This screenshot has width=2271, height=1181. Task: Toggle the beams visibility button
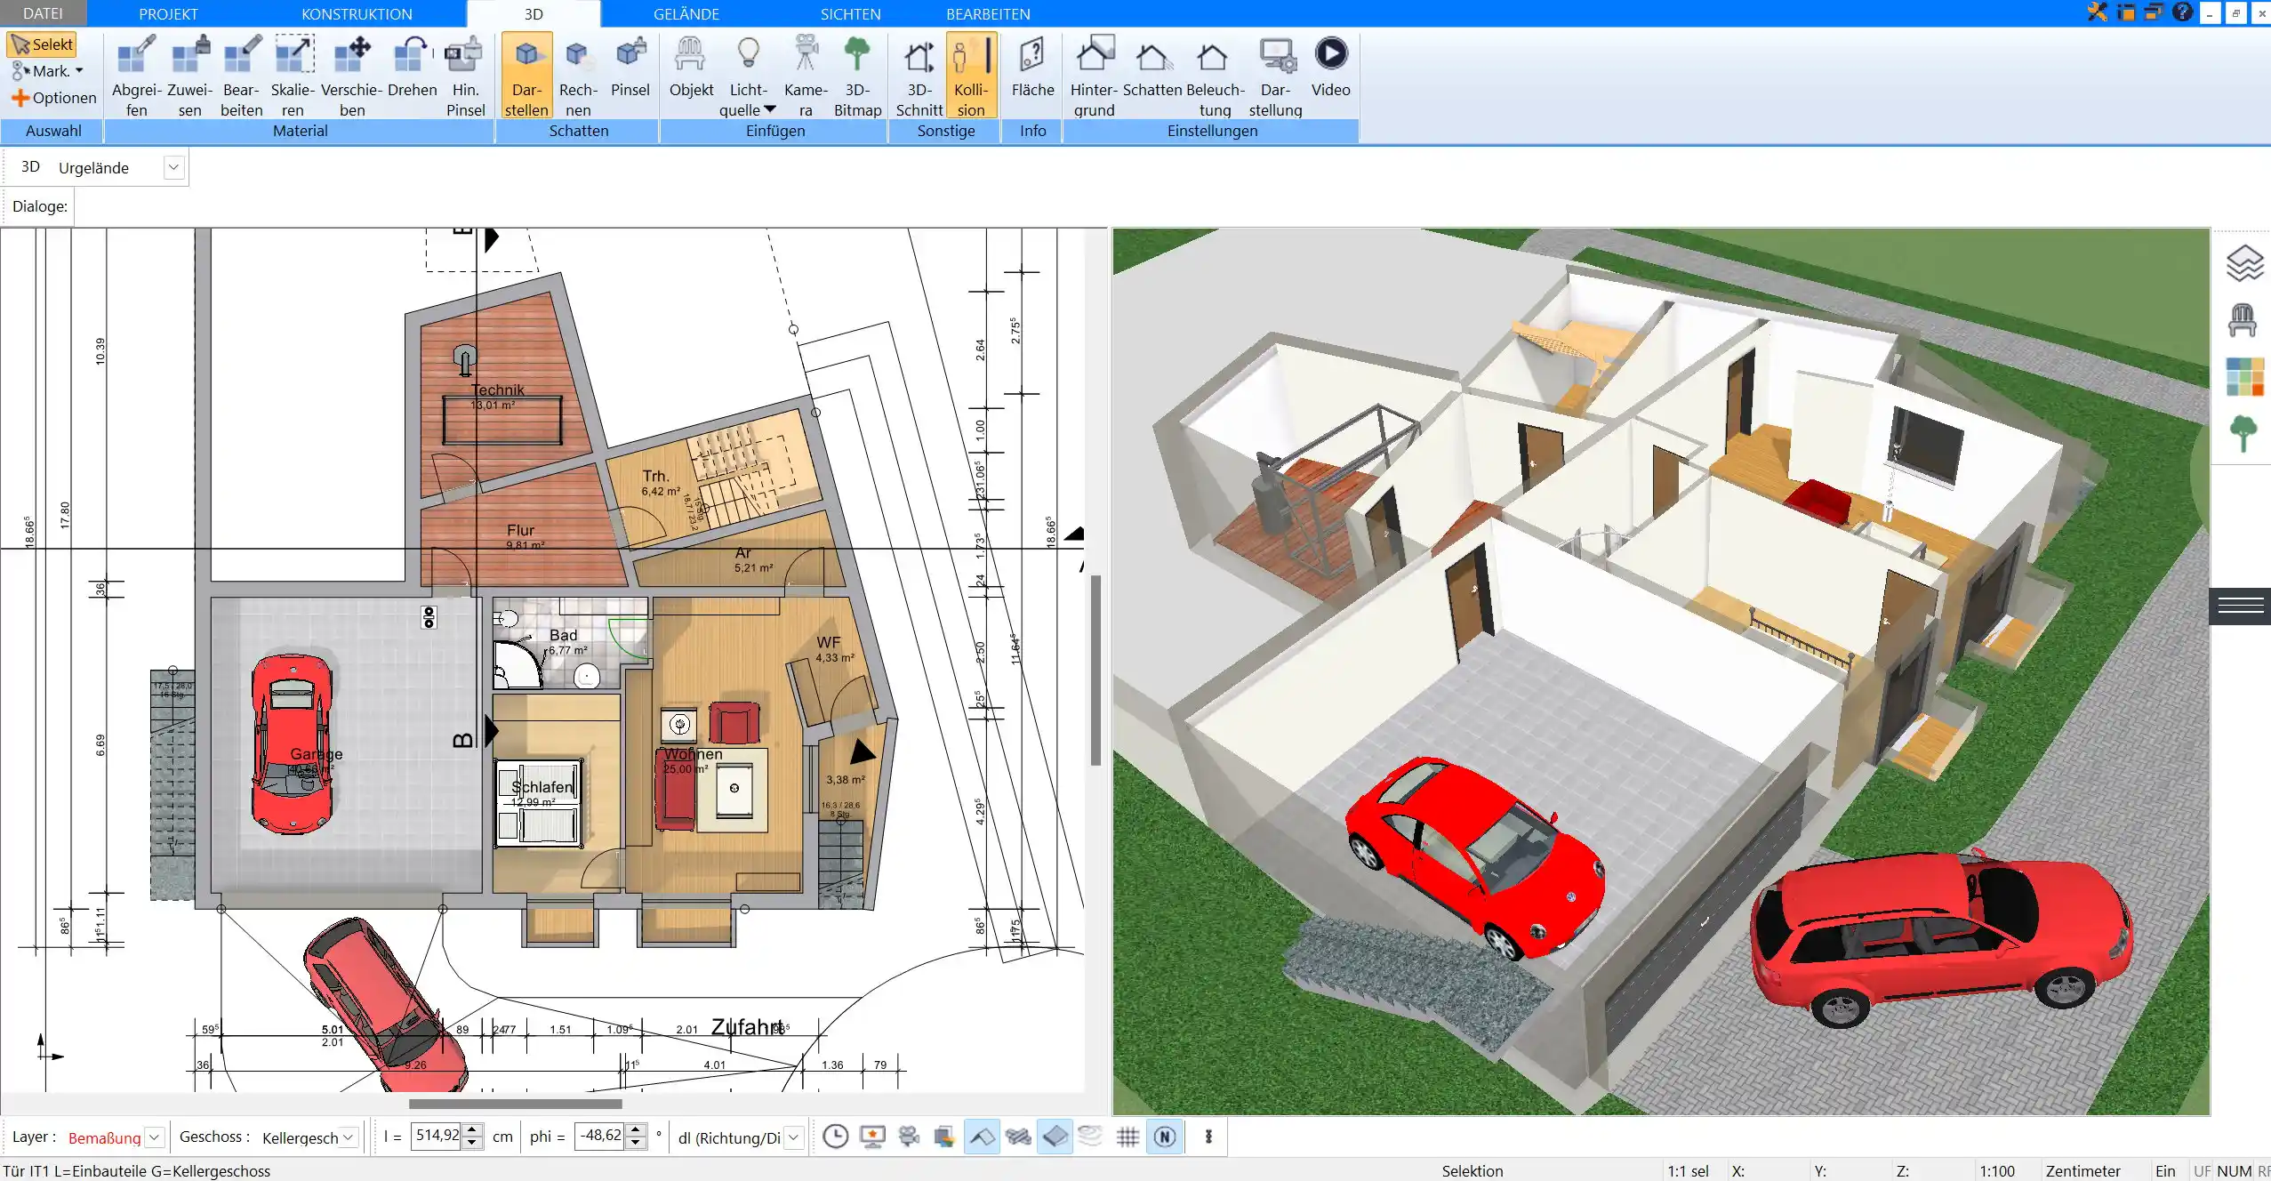[x=1018, y=1137]
